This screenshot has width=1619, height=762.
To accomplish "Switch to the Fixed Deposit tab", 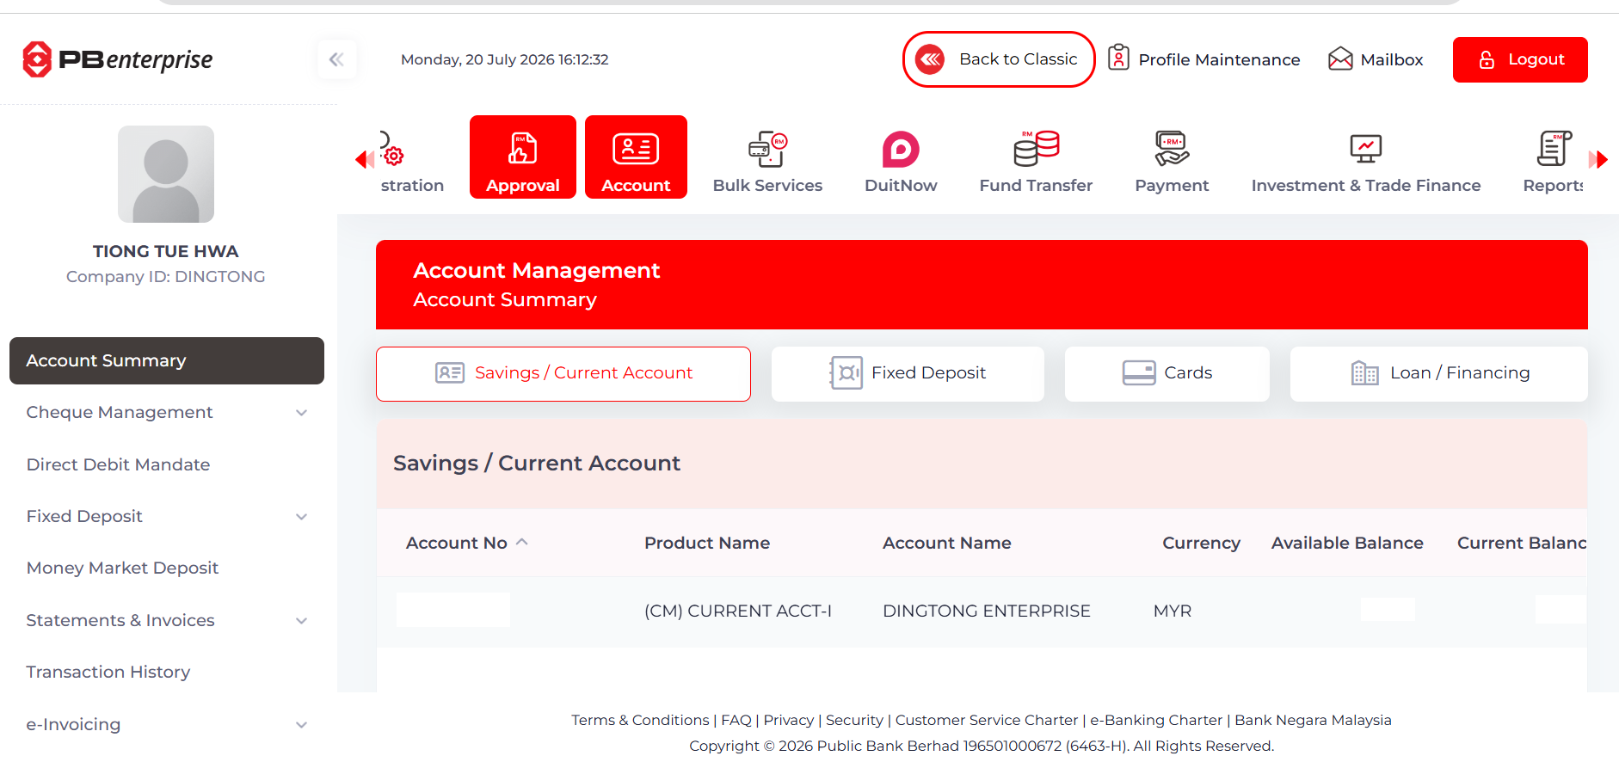I will pos(908,374).
